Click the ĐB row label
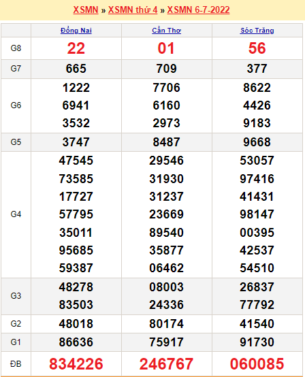The height and width of the screenshot is (377, 305). tap(16, 364)
